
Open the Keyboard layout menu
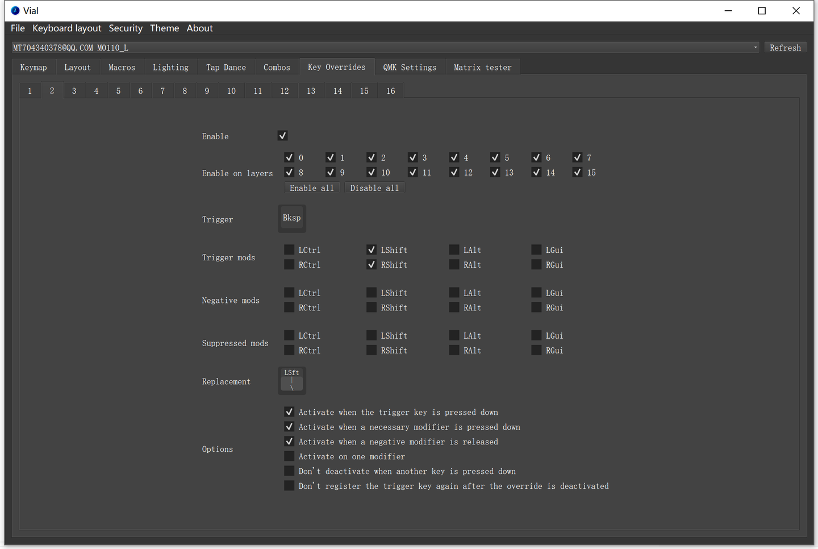[x=66, y=28]
